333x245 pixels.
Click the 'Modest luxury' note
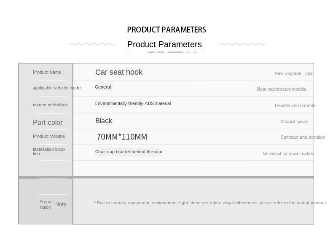point(294,121)
